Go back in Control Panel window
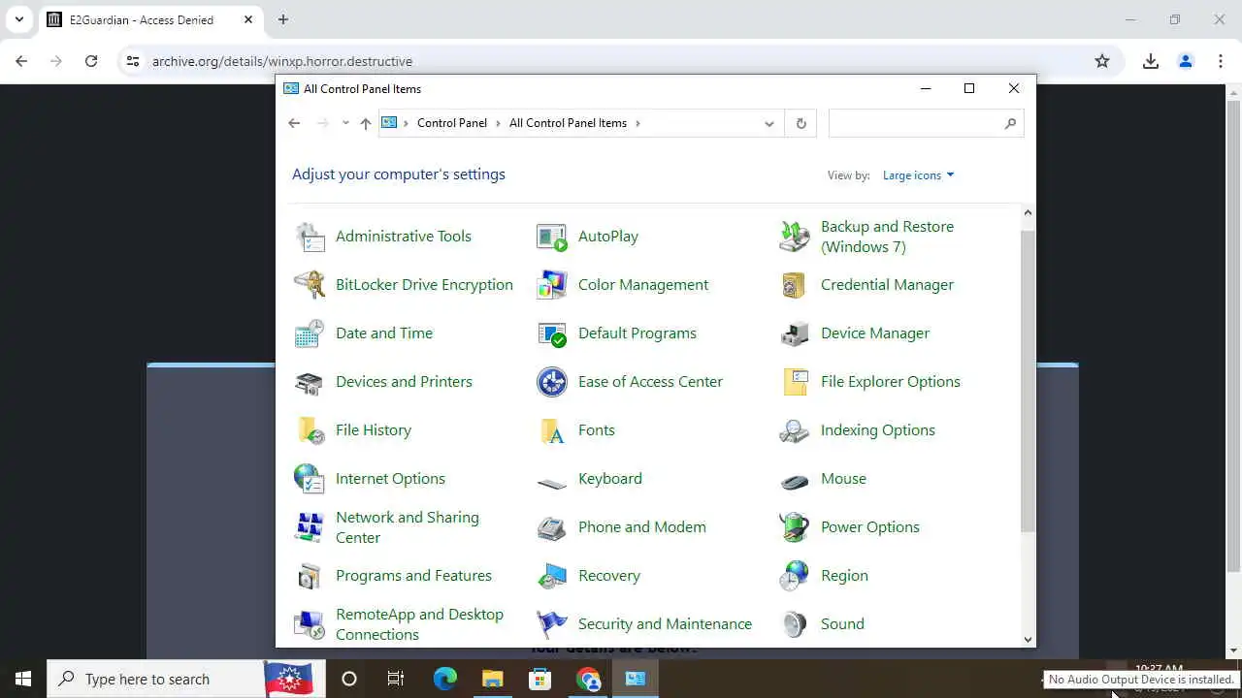 [294, 123]
